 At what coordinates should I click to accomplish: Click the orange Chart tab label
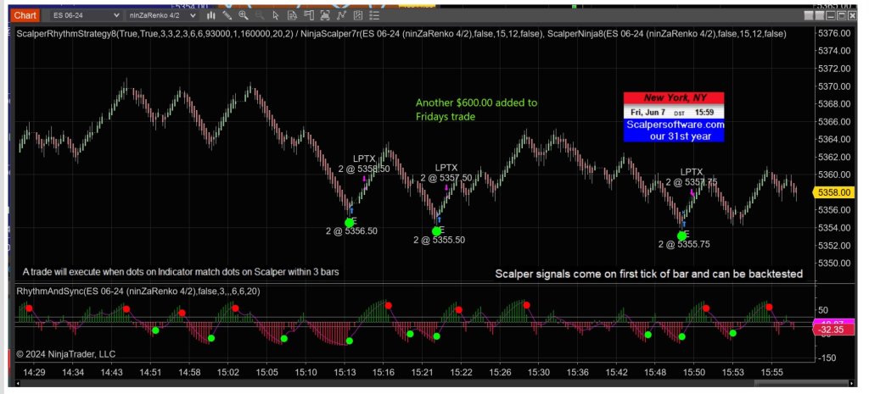click(25, 15)
